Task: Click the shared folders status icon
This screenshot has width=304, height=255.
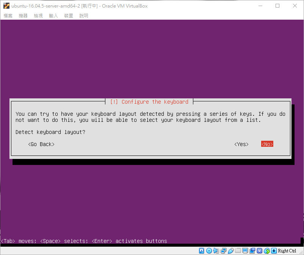Action: [238, 251]
